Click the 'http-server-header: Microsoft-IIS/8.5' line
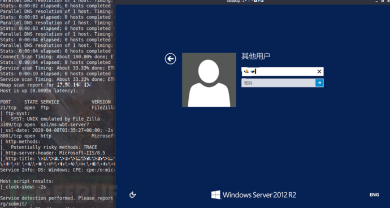390x208 pixels. coord(53,153)
